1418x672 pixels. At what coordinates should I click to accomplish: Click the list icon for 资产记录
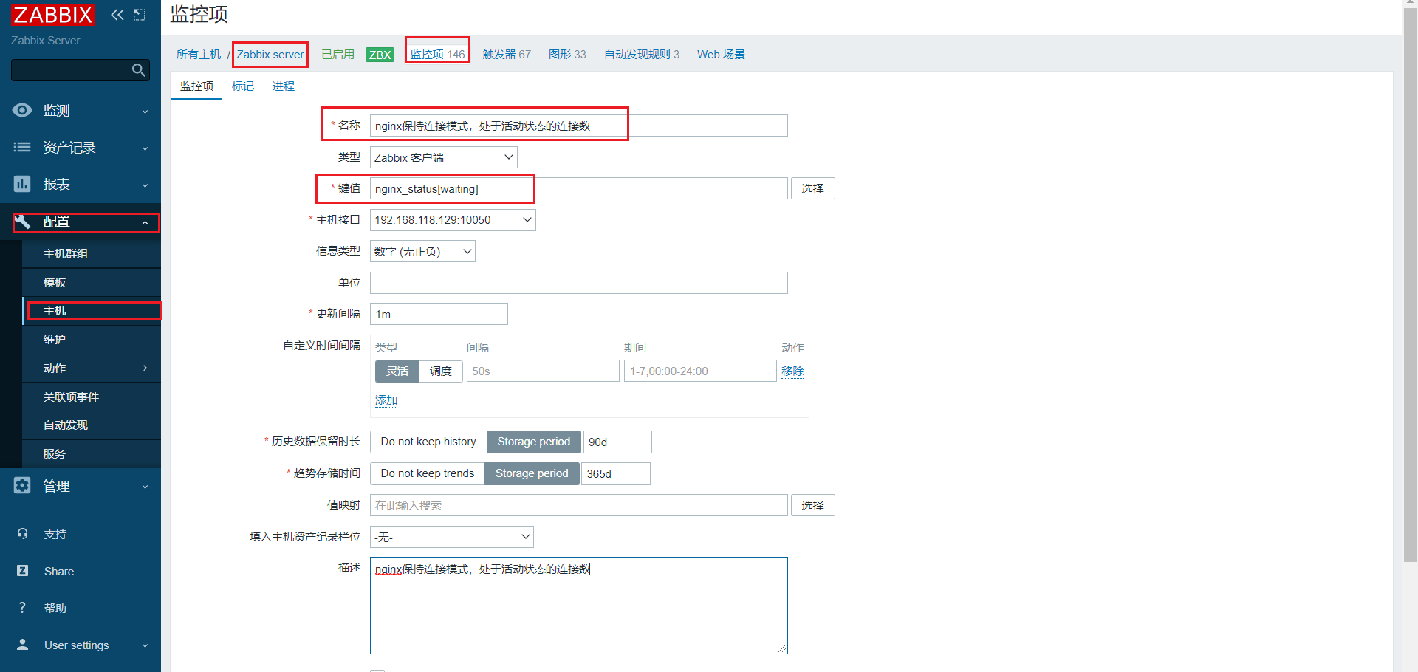(x=22, y=147)
